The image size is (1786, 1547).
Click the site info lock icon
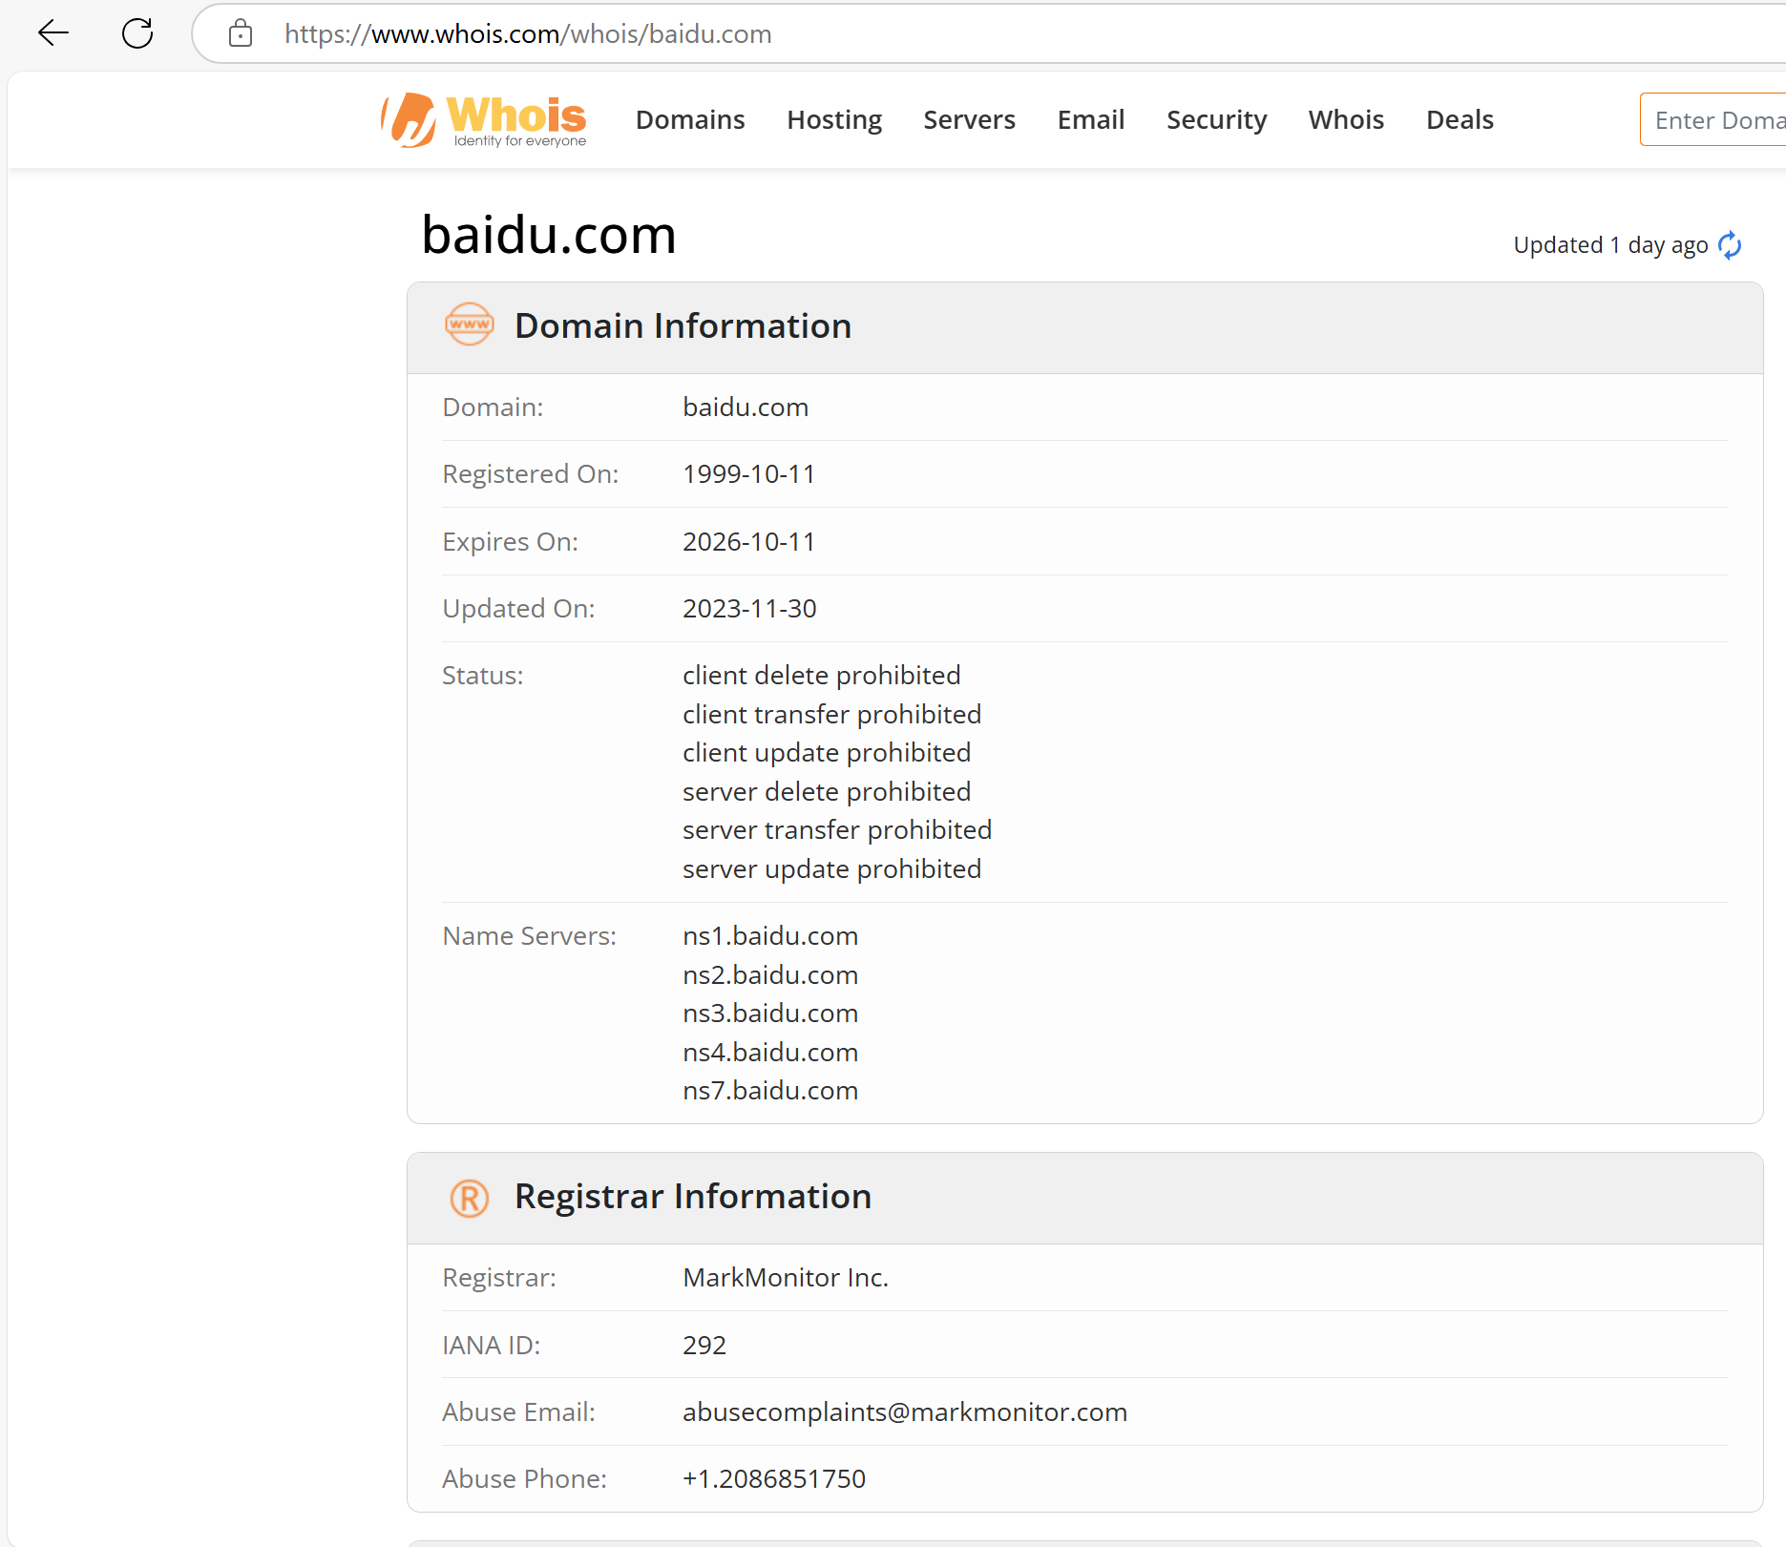241,33
